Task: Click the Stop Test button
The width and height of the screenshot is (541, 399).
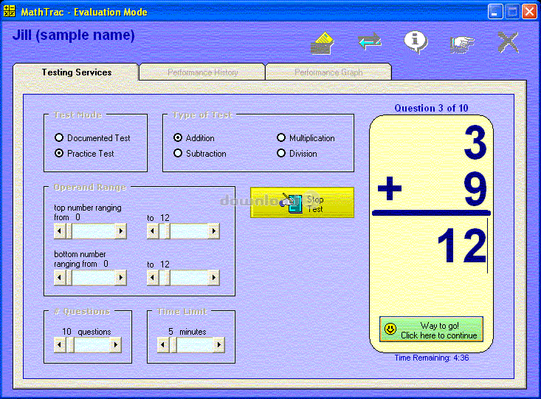Action: click(x=303, y=202)
